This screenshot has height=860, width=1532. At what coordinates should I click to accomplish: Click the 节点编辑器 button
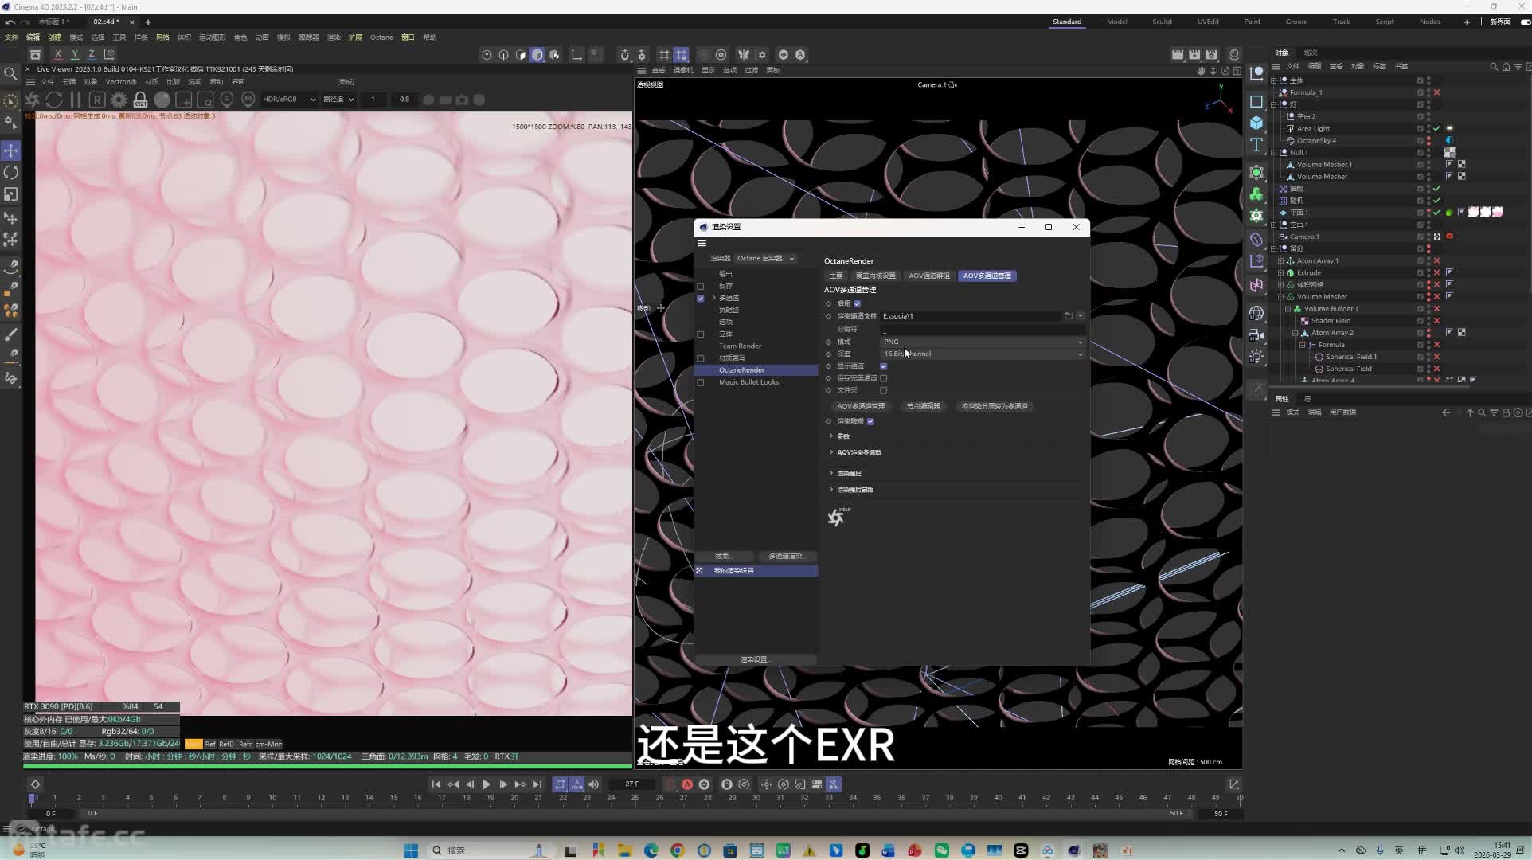924,406
